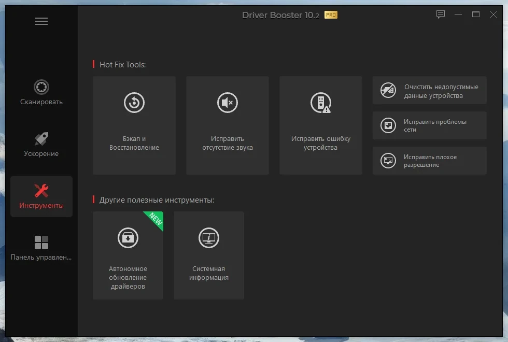
Task: Click Исправить проблемы сети text
Action: pyautogui.click(x=435, y=125)
